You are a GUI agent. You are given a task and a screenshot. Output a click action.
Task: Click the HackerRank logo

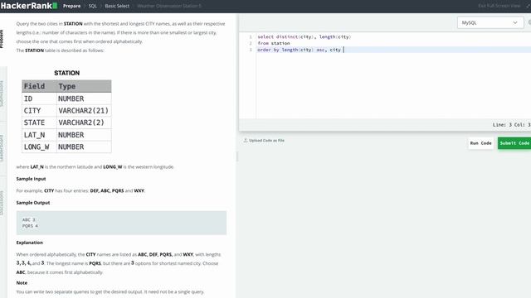tap(29, 6)
